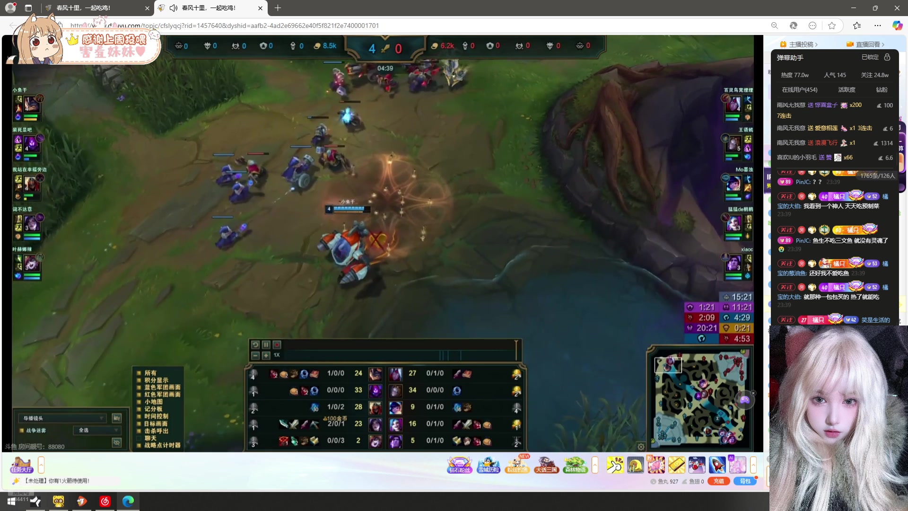This screenshot has width=908, height=511.
Task: Expand the arrow next to 任务大厅
Action: pyautogui.click(x=41, y=465)
